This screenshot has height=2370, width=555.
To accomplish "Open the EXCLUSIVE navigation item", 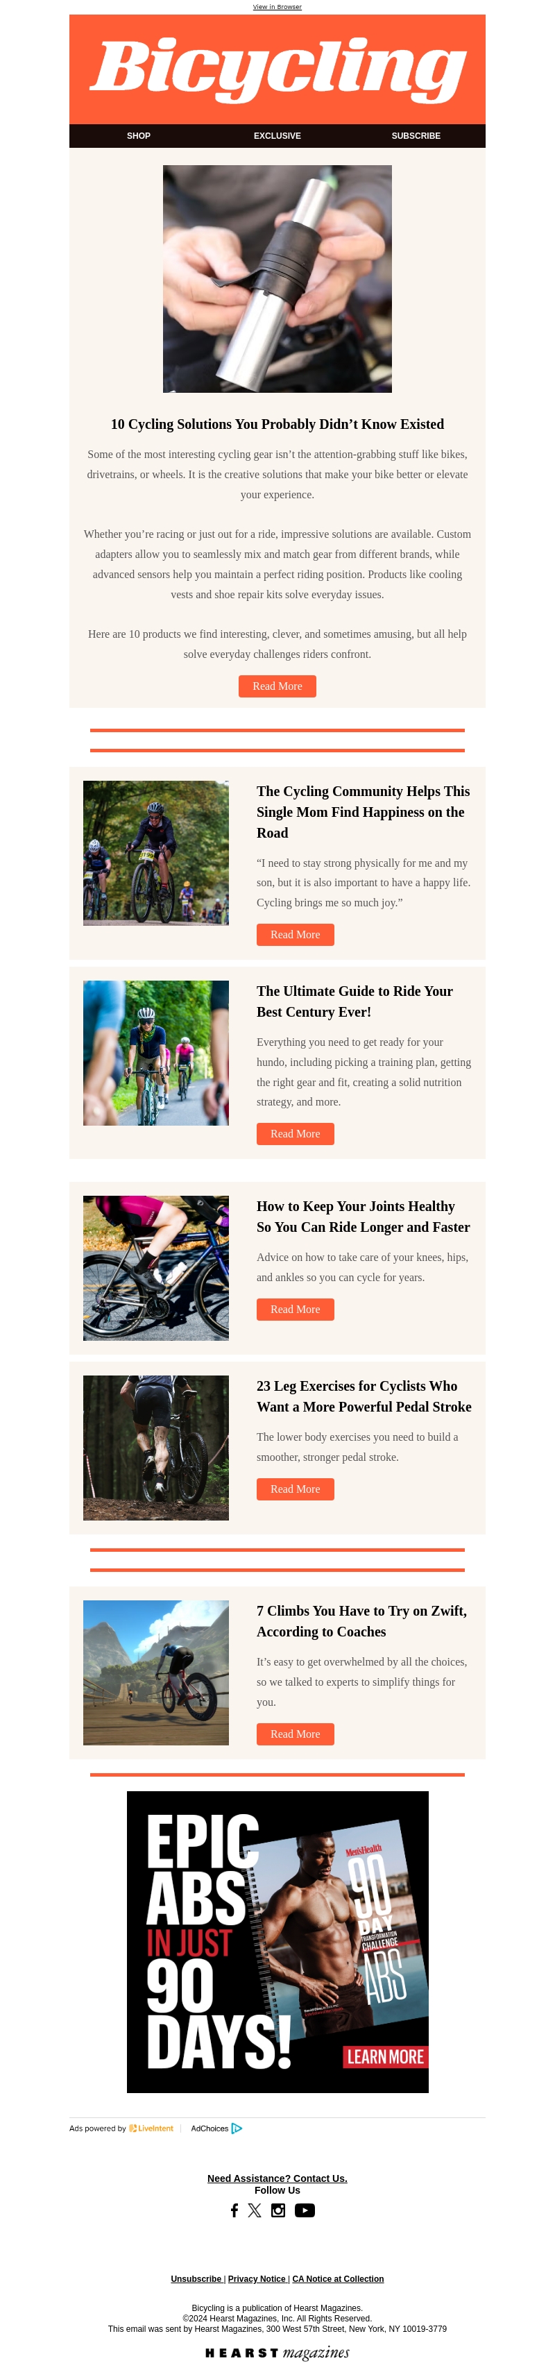I will tap(277, 135).
